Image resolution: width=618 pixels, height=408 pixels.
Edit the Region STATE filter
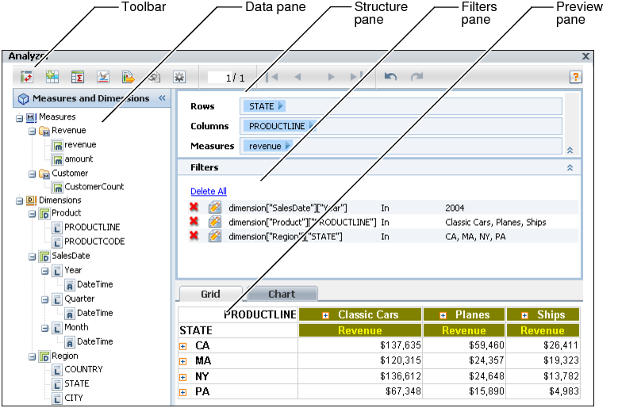[x=215, y=236]
